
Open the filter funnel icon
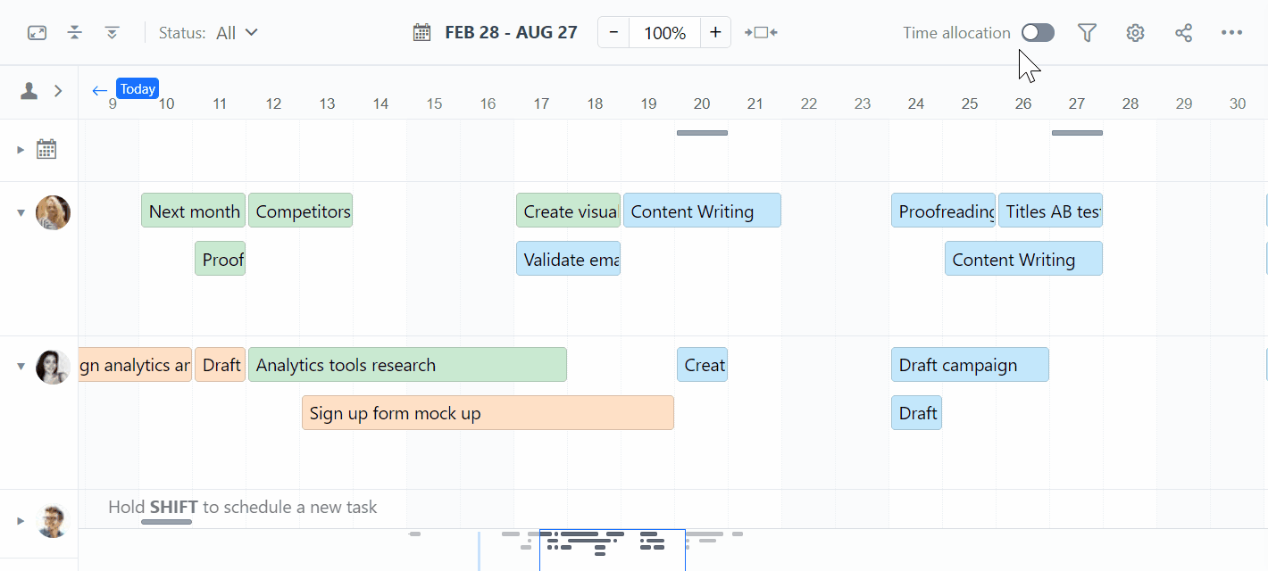pos(1087,33)
